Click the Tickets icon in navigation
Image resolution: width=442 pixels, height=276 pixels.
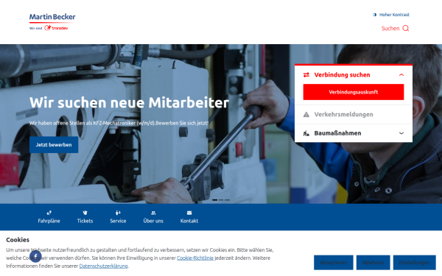(85, 213)
